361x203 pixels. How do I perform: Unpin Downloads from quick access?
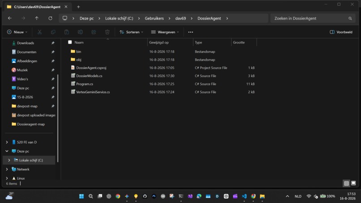(x=53, y=43)
